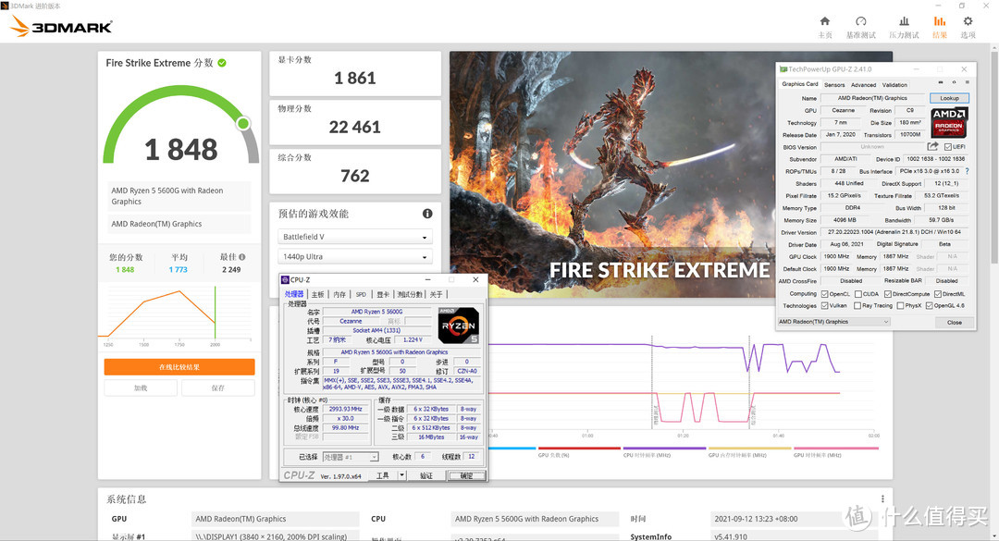The height and width of the screenshot is (541, 999).
Task: Click GPU-Z BIOS export share icon
Action: 932,147
